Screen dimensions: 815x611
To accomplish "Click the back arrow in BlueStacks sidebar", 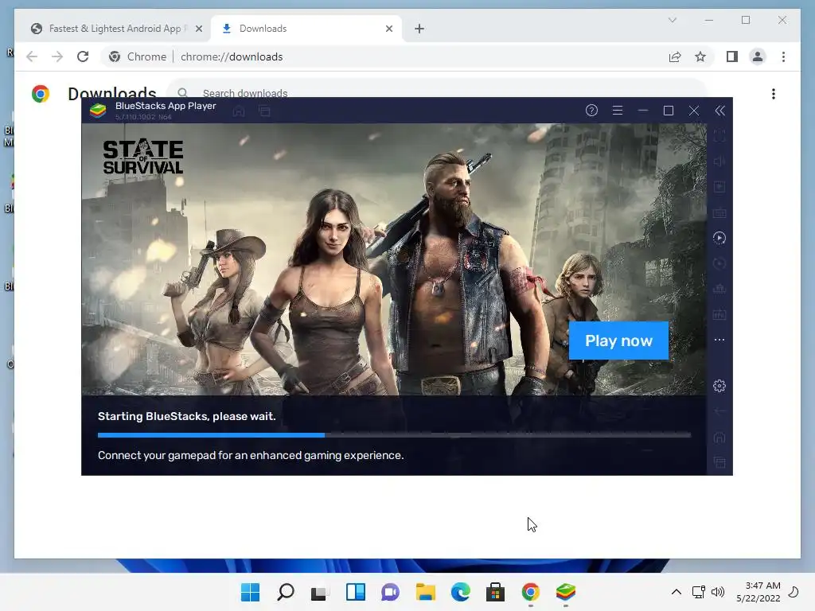I will (x=719, y=411).
